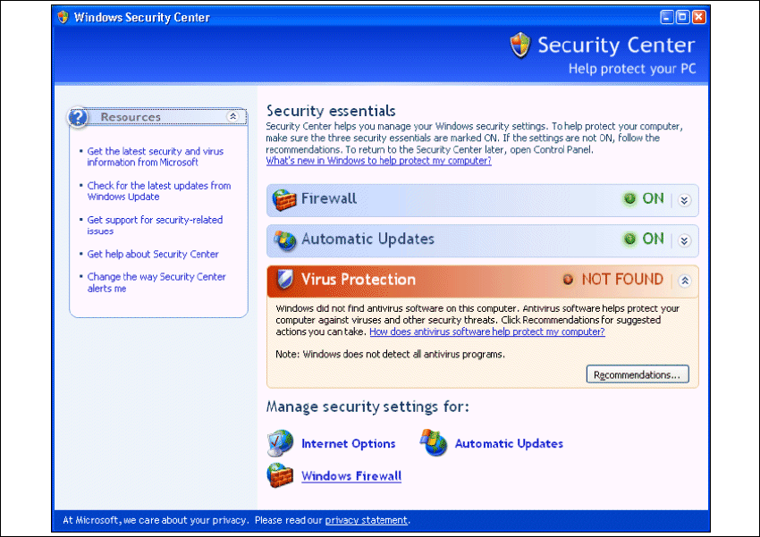
Task: Check for latest updates from Windows Update
Action: pyautogui.click(x=158, y=191)
